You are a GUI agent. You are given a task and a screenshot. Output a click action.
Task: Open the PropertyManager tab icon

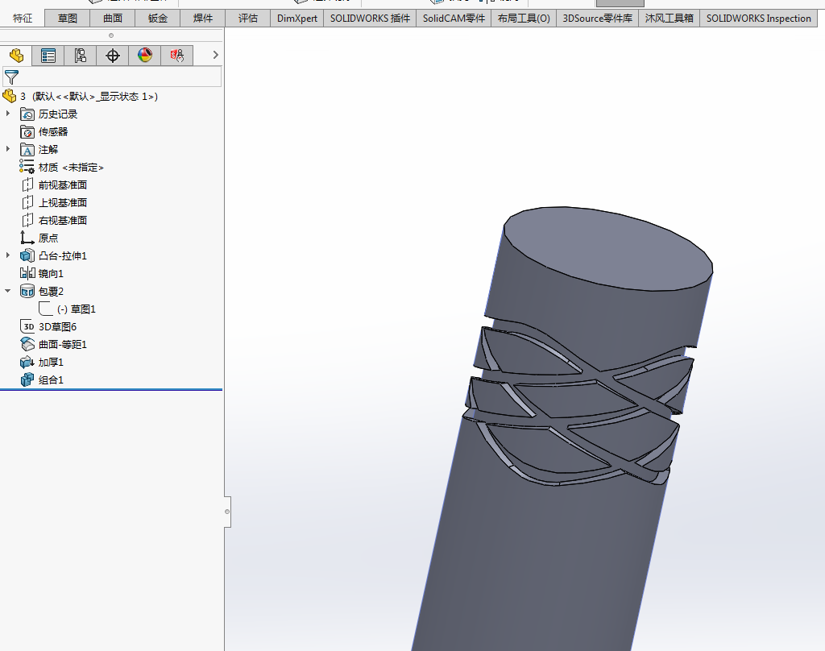[x=48, y=56]
